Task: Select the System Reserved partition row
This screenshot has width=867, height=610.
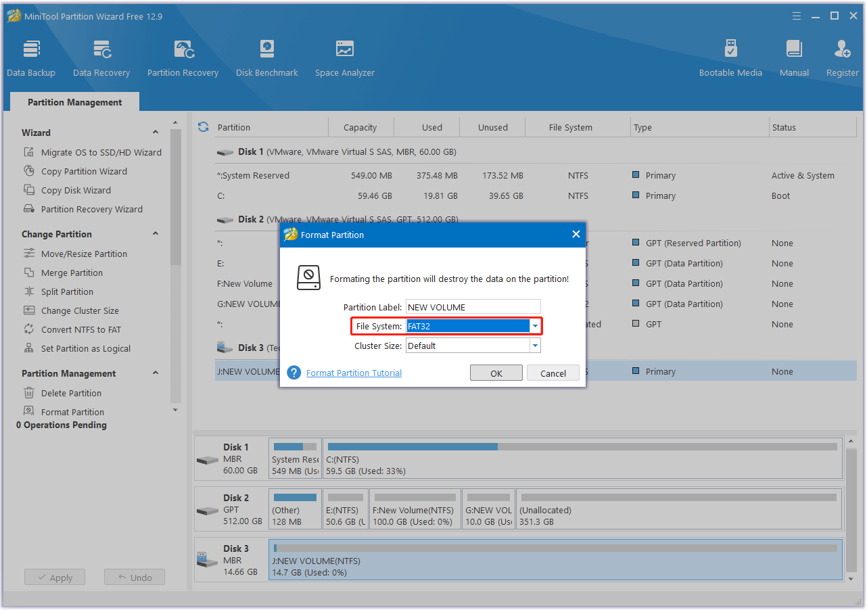Action: [x=536, y=175]
